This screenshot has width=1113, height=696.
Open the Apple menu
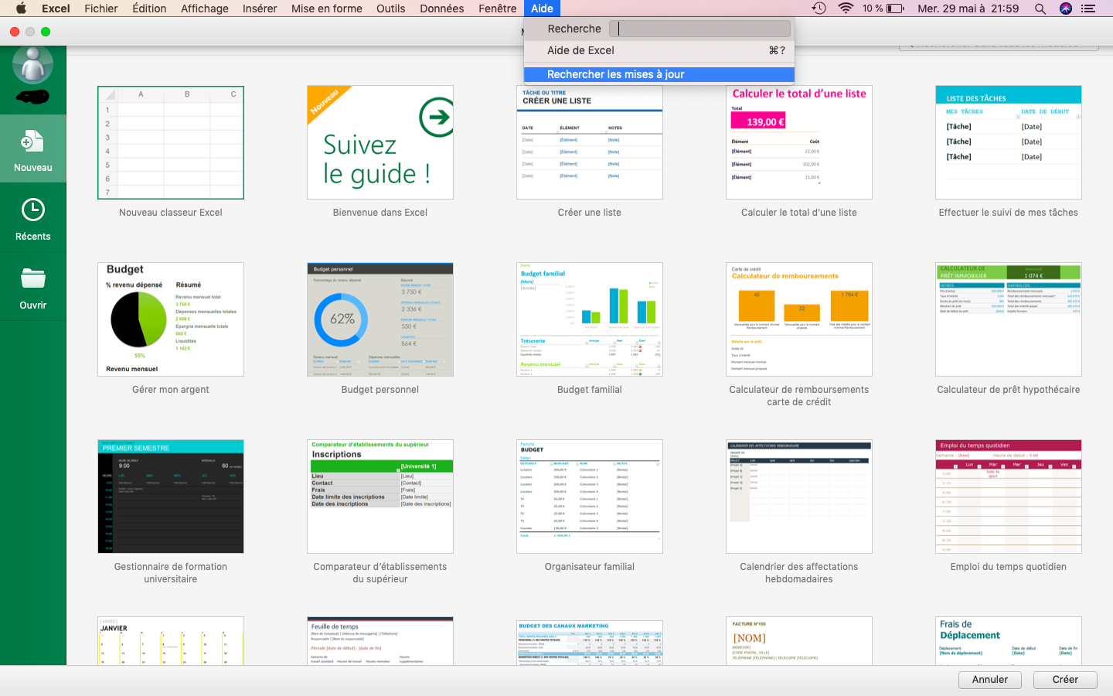(x=21, y=9)
